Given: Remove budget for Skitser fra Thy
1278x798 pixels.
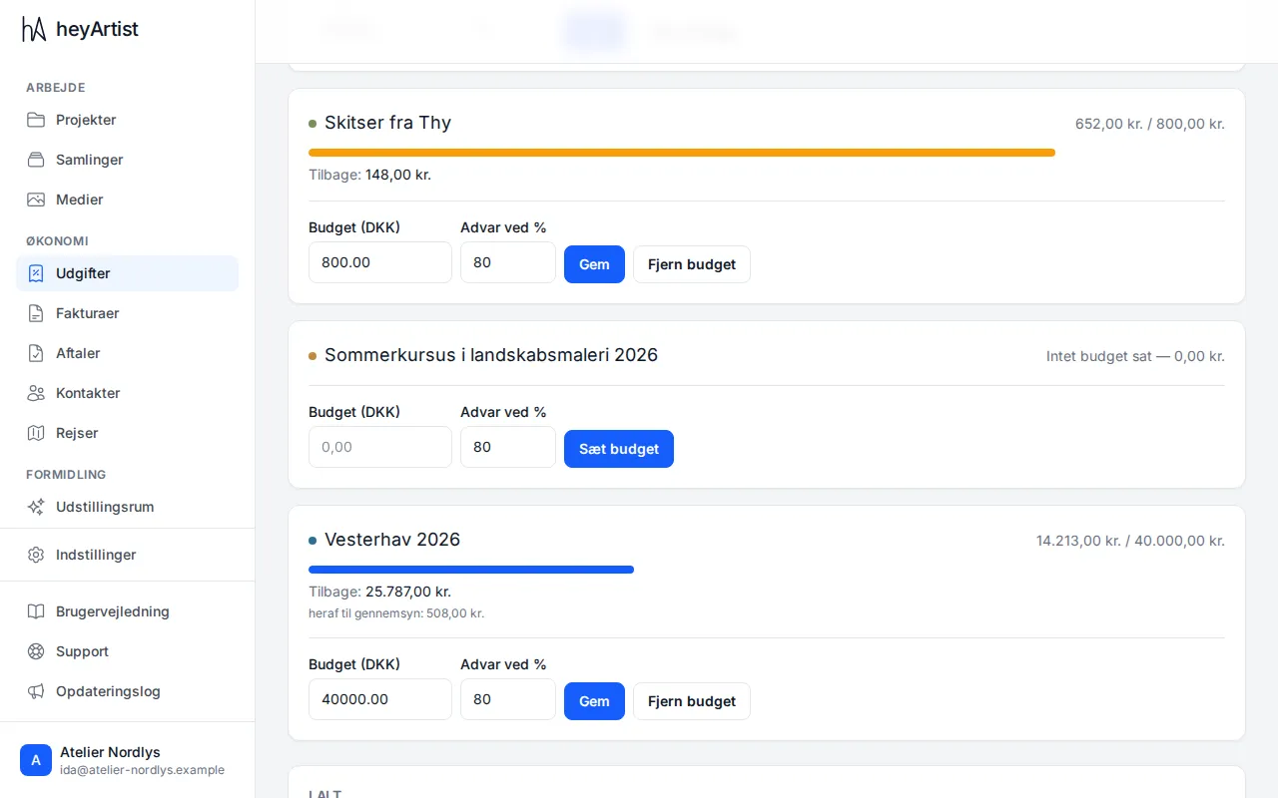Looking at the screenshot, I should [x=692, y=264].
